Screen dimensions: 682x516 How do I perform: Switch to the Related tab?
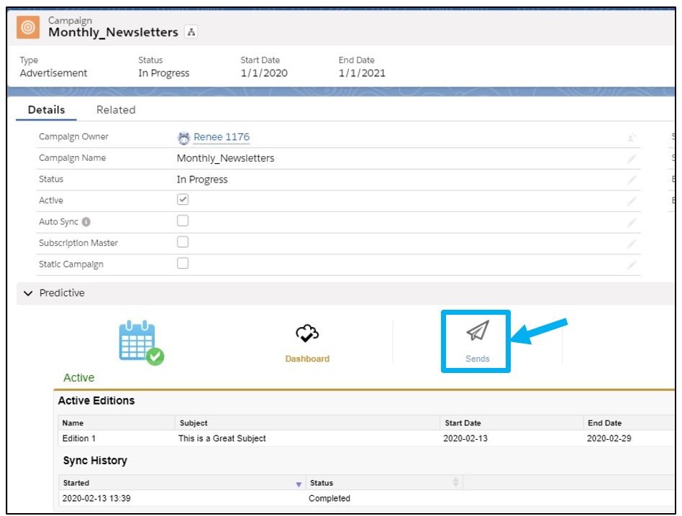tap(116, 110)
